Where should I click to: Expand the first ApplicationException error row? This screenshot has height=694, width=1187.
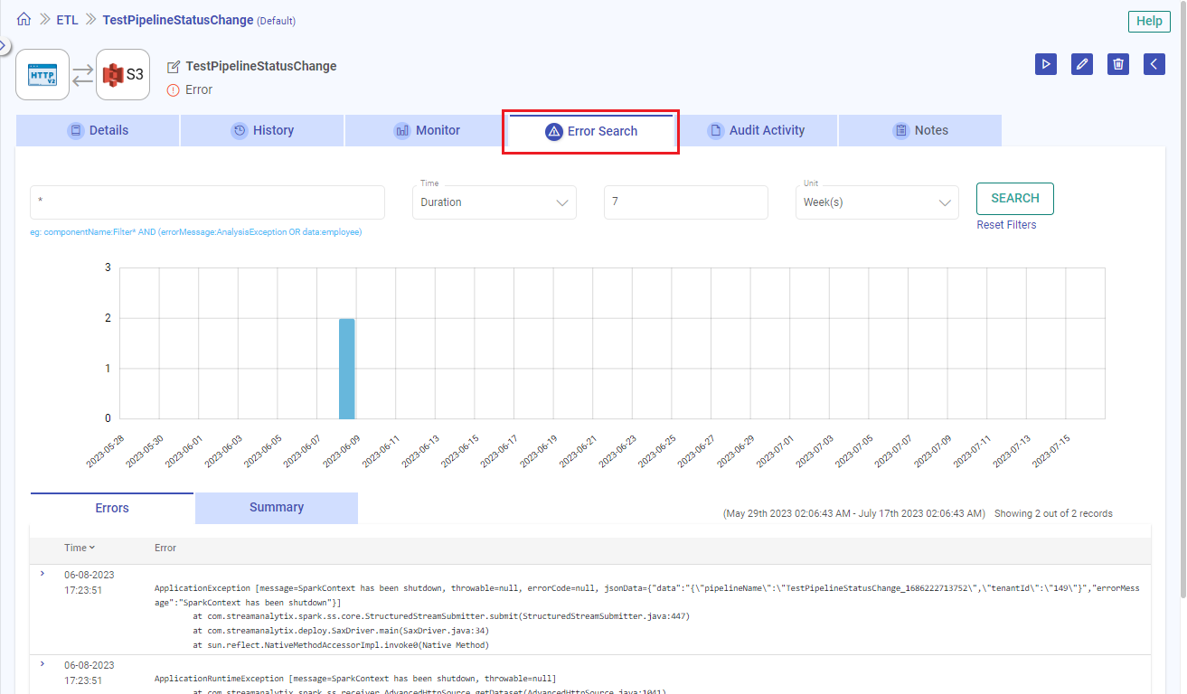[42, 574]
